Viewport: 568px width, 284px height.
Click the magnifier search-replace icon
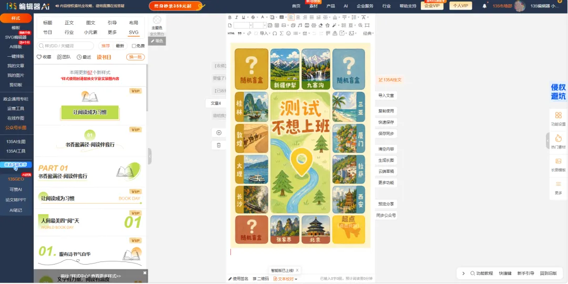tap(360, 25)
